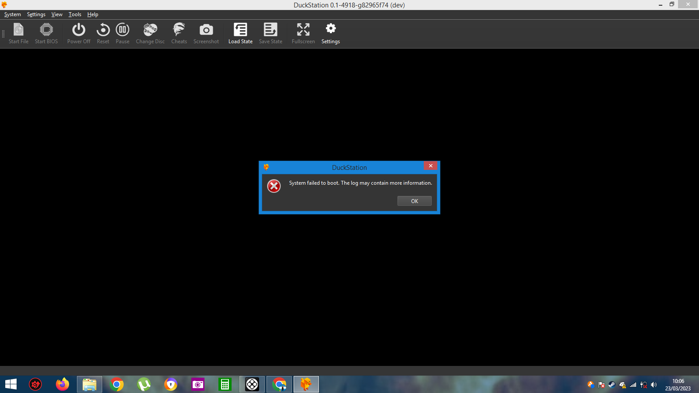Open the Settings menu in menu bar
The image size is (699, 393).
pyautogui.click(x=36, y=14)
